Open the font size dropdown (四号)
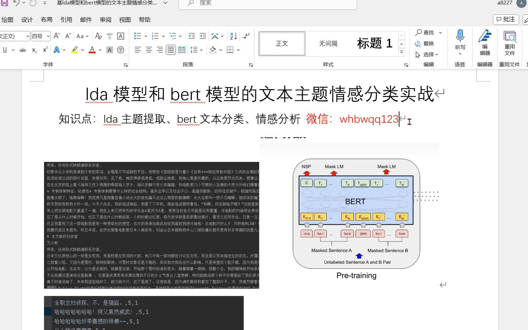Image resolution: width=528 pixels, height=330 pixels. pos(48,36)
